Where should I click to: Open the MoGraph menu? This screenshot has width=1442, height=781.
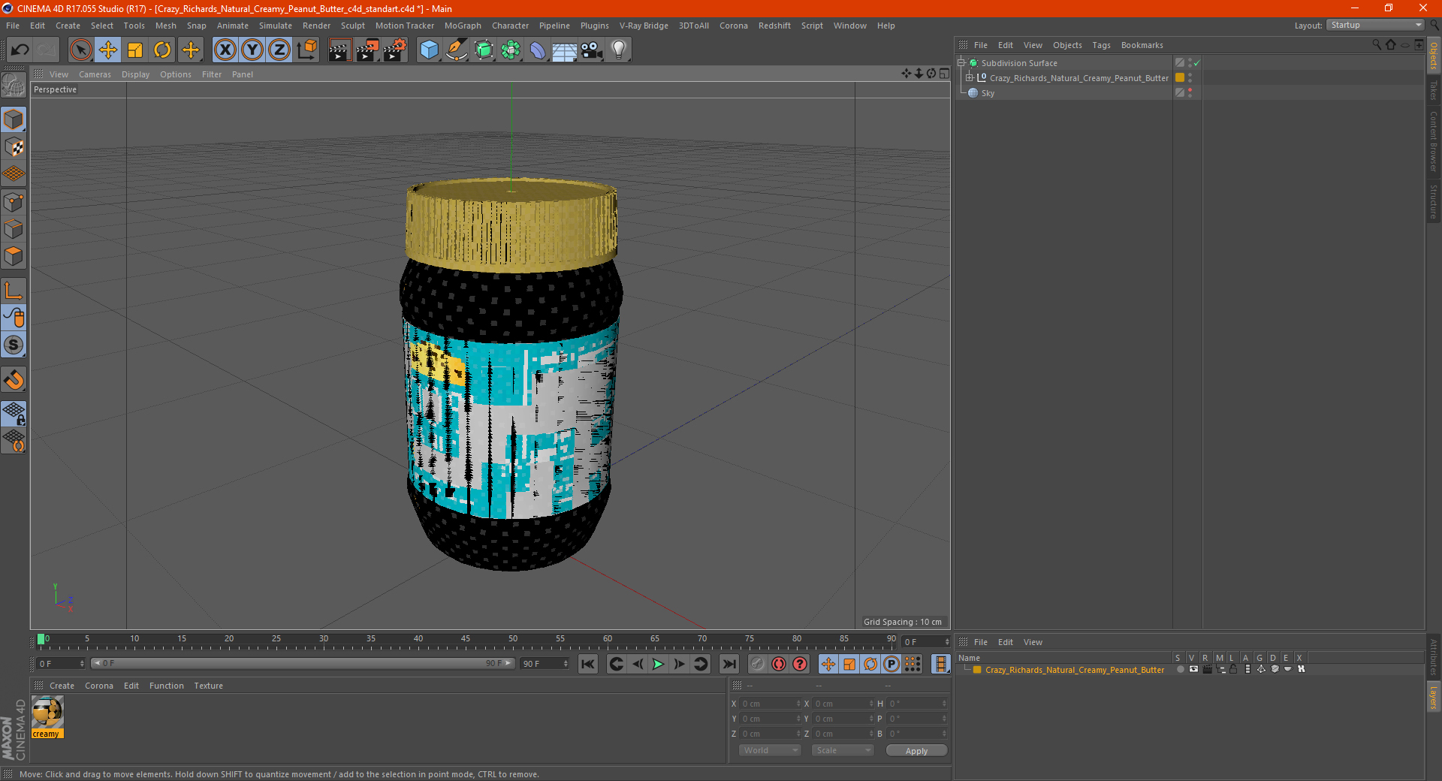pyautogui.click(x=463, y=26)
